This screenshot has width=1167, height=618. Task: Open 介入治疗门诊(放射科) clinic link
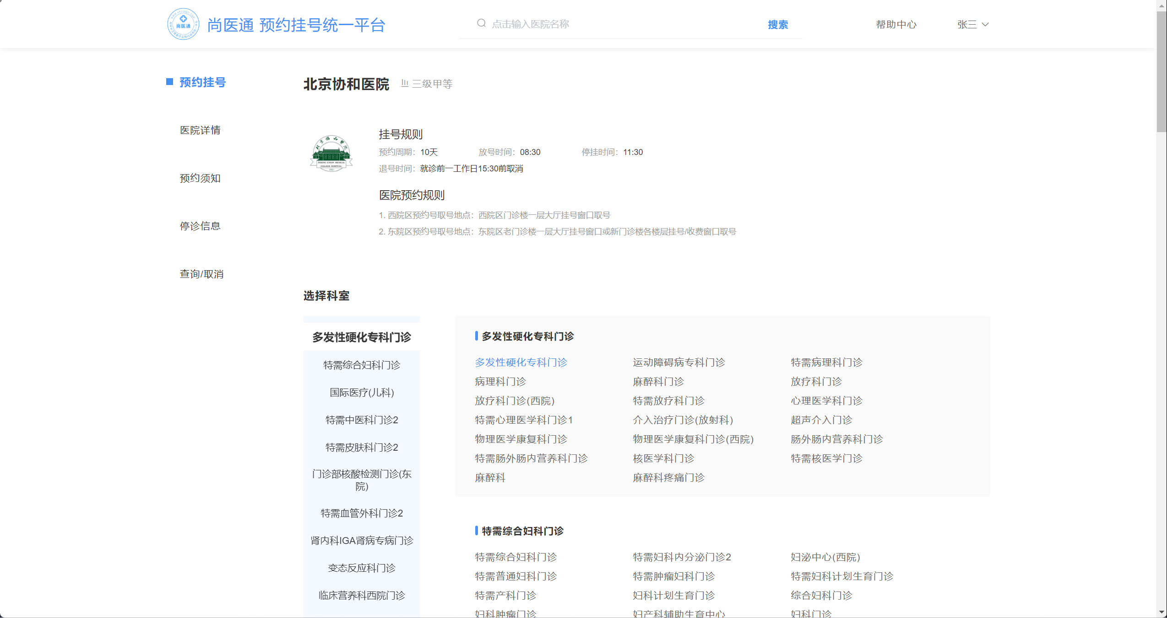click(x=683, y=420)
